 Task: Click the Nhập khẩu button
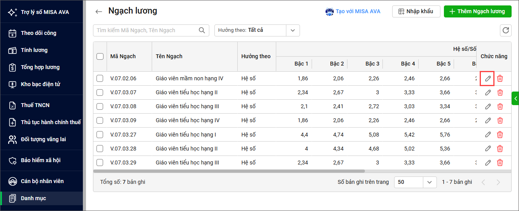point(416,11)
